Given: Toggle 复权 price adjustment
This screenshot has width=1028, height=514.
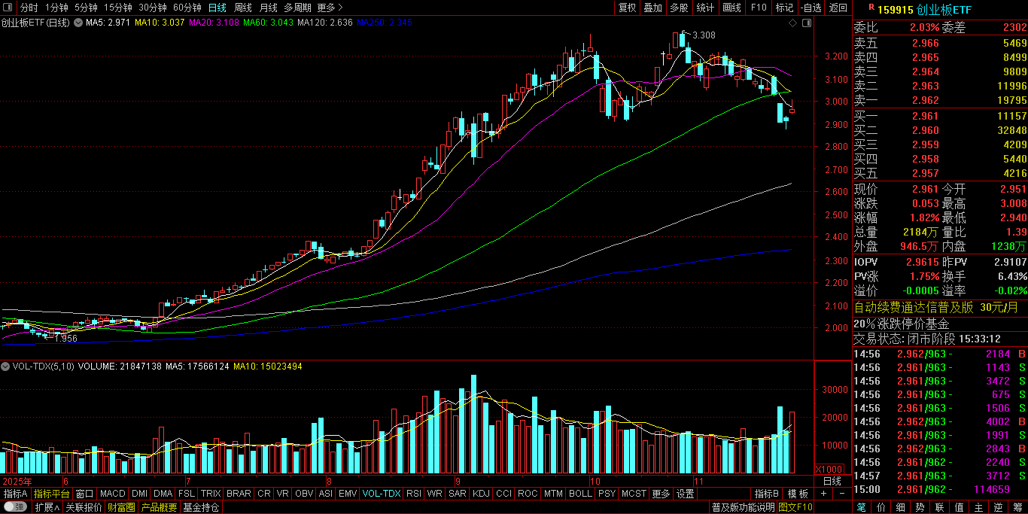Looking at the screenshot, I should click(627, 8).
